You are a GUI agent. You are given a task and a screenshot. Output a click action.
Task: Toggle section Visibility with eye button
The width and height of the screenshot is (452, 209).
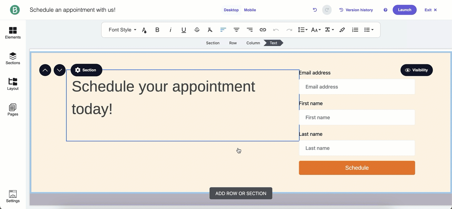[x=416, y=70]
